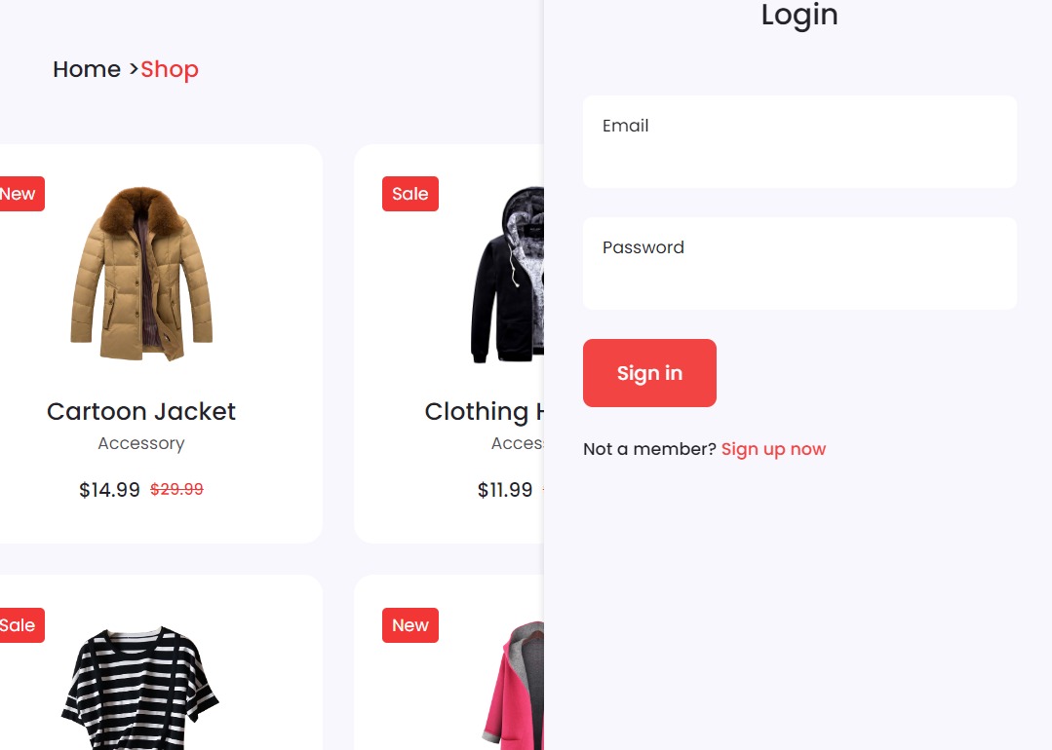
Task: Open the Cartoon Jacket product image
Action: 141,274
